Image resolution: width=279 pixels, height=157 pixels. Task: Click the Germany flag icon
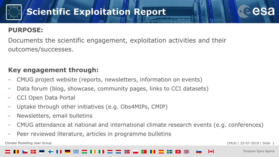point(68,152)
